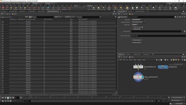Click the parameter pane search magnifier icon

pos(180,17)
